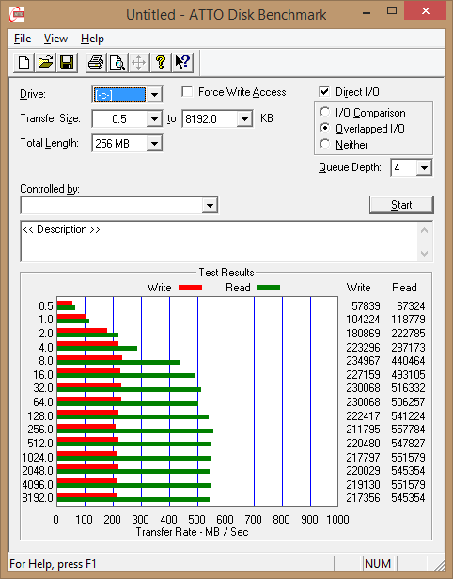Click the Description scrollbar up arrow
Screen dimensions: 453x579
425,231
